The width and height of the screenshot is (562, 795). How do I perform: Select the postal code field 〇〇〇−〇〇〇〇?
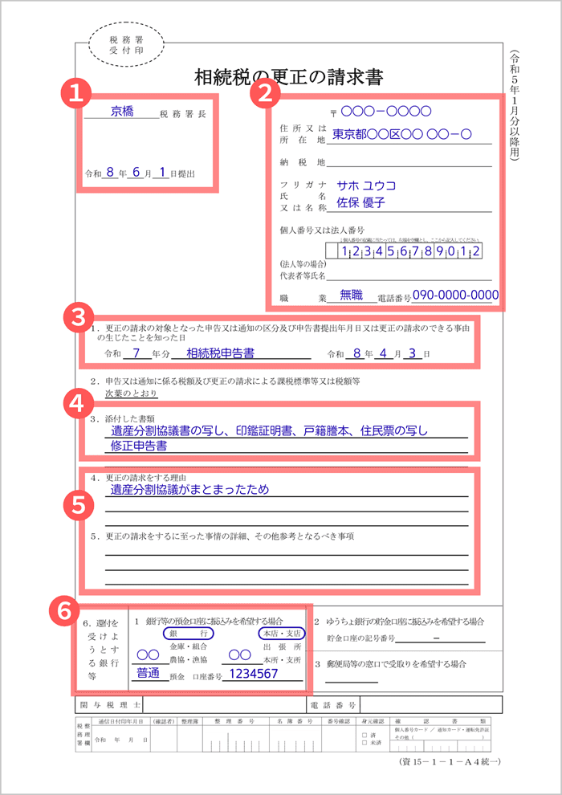(385, 110)
